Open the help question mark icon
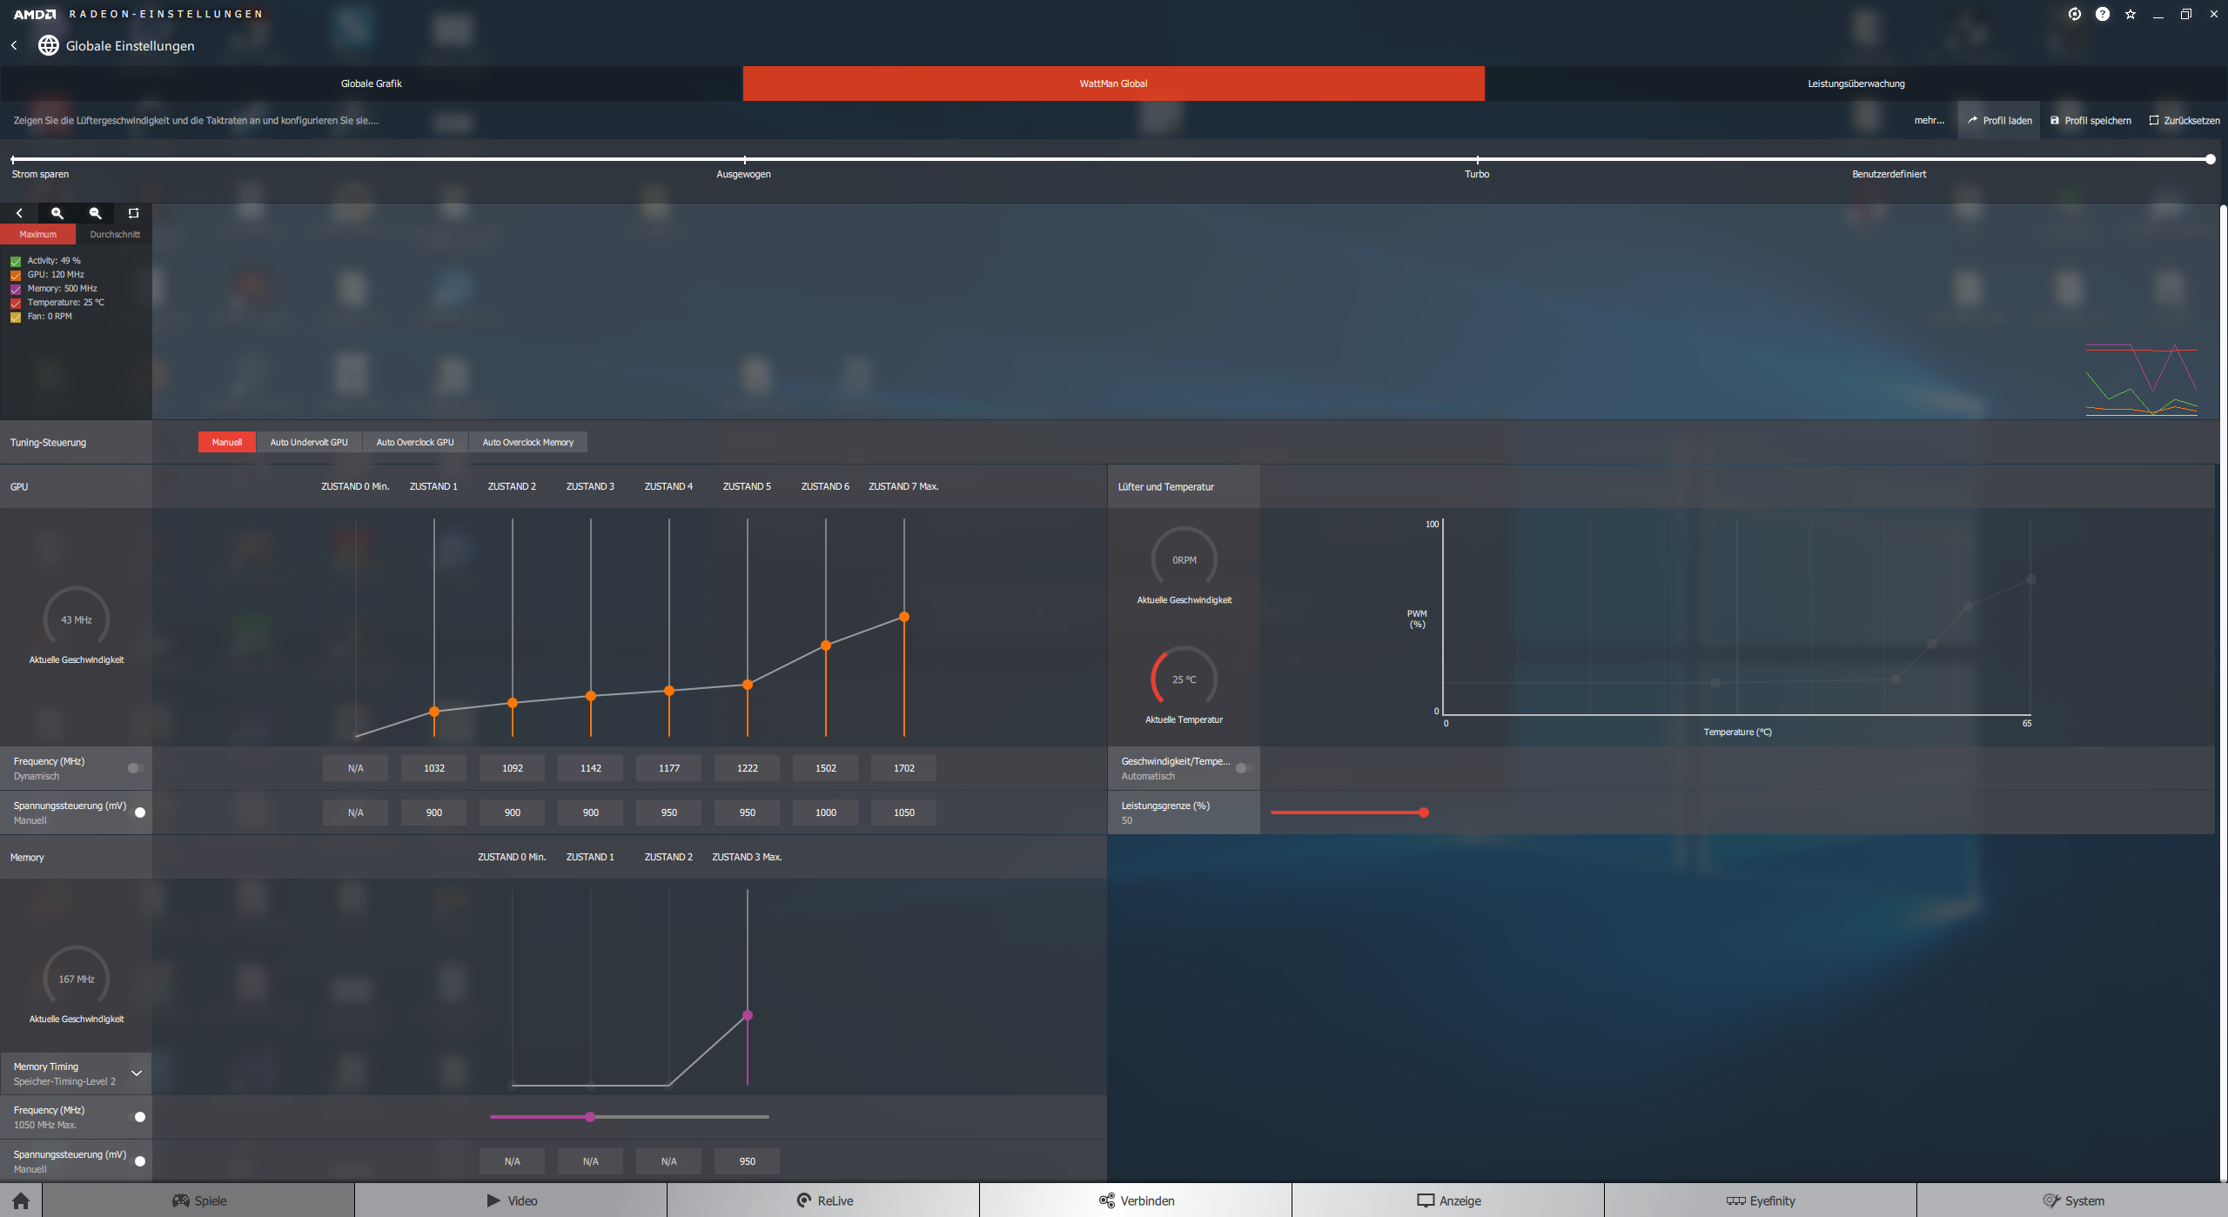The width and height of the screenshot is (2228, 1217). click(x=2103, y=14)
